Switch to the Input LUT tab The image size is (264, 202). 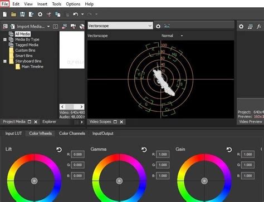(x=13, y=134)
